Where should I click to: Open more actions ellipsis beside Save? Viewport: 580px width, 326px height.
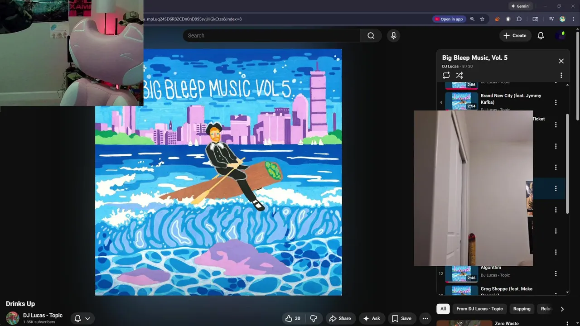pyautogui.click(x=425, y=318)
